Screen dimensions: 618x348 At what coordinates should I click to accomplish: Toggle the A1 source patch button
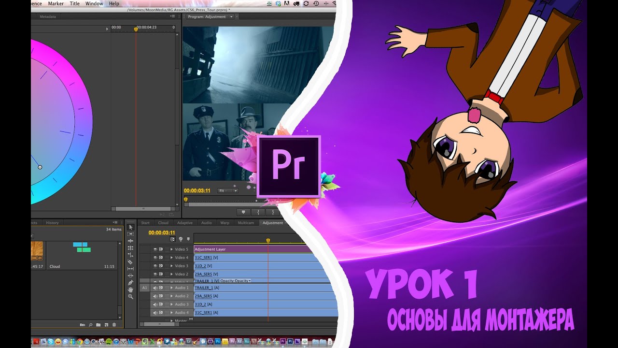coord(144,288)
